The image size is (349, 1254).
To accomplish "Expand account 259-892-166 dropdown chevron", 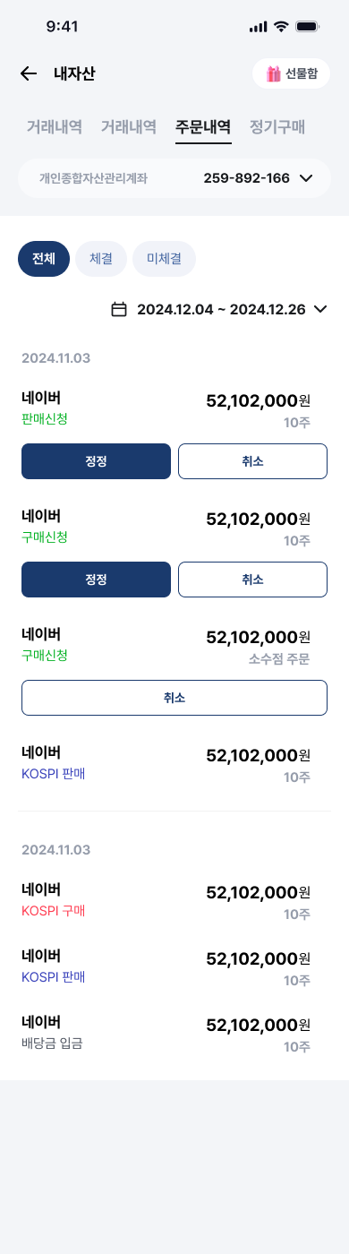I will [x=306, y=178].
